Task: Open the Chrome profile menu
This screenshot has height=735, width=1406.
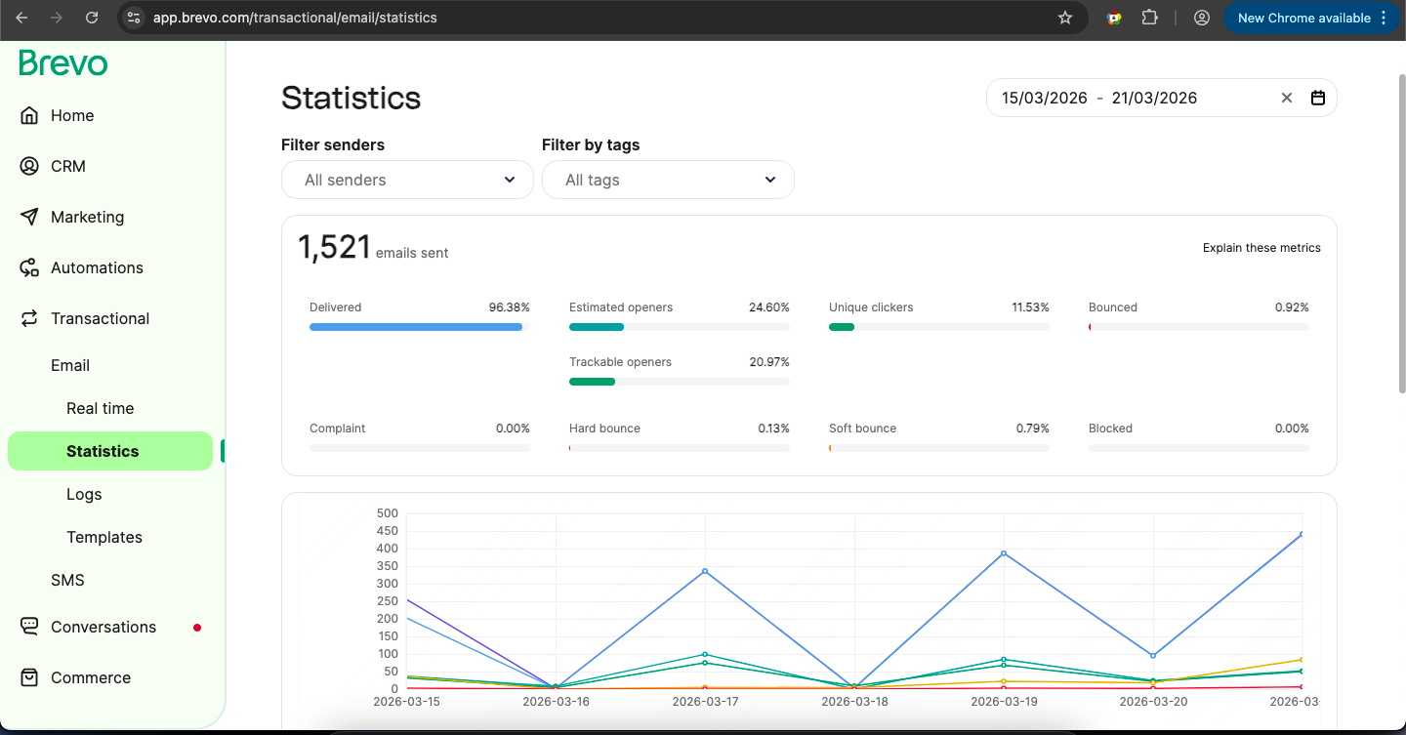Action: [1201, 17]
